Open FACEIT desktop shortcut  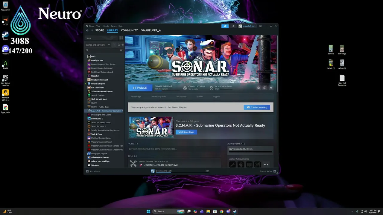click(x=5, y=21)
